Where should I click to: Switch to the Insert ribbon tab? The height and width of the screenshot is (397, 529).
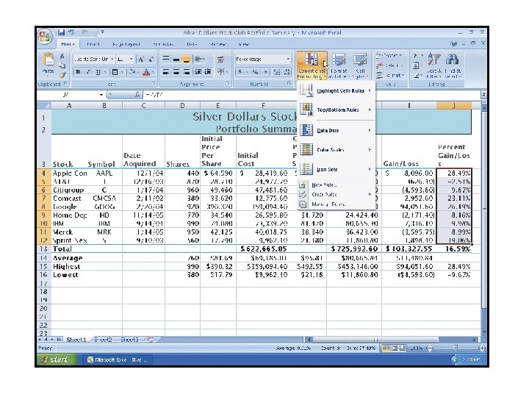93,44
